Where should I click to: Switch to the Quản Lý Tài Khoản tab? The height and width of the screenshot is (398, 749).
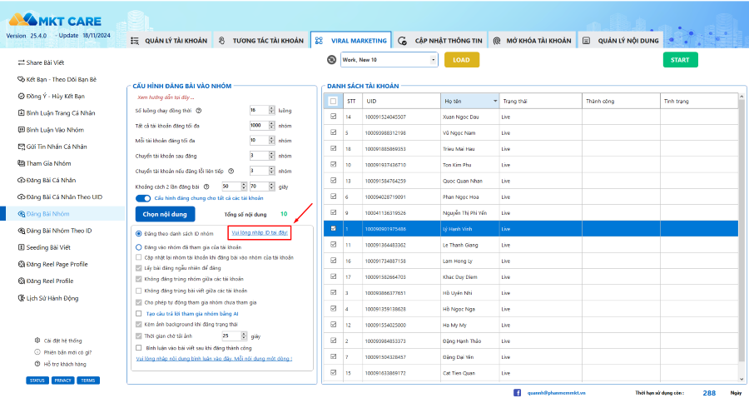(169, 40)
